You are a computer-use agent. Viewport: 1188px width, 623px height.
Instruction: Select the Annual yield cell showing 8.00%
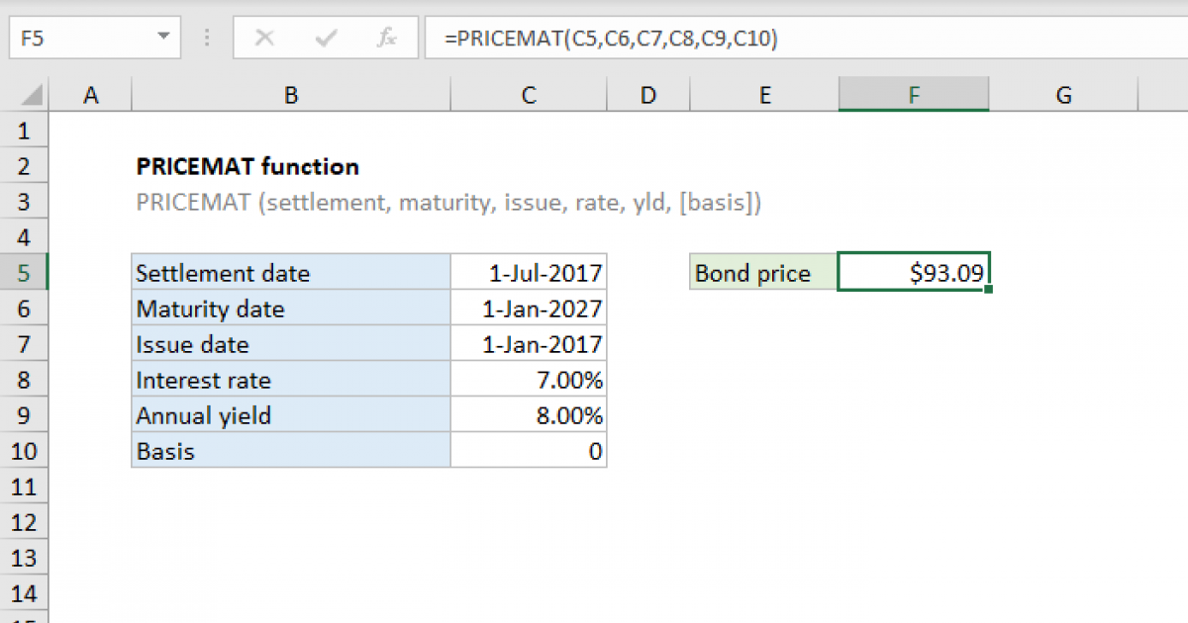pyautogui.click(x=528, y=415)
